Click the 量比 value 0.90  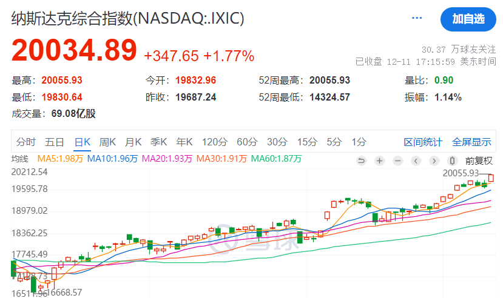pyautogui.click(x=444, y=80)
